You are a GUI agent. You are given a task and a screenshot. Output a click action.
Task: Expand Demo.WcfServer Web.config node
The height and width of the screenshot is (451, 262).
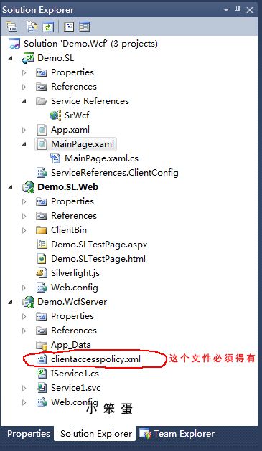click(x=24, y=402)
